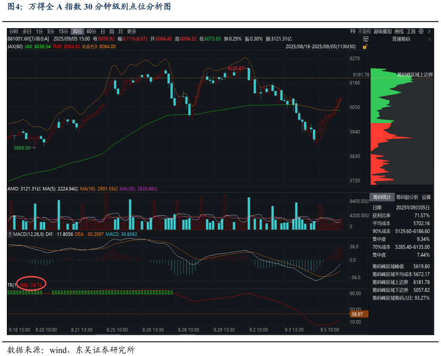
Task: Click the yellow unlock padlock icon
Action: pyautogui.click(x=365, y=46)
